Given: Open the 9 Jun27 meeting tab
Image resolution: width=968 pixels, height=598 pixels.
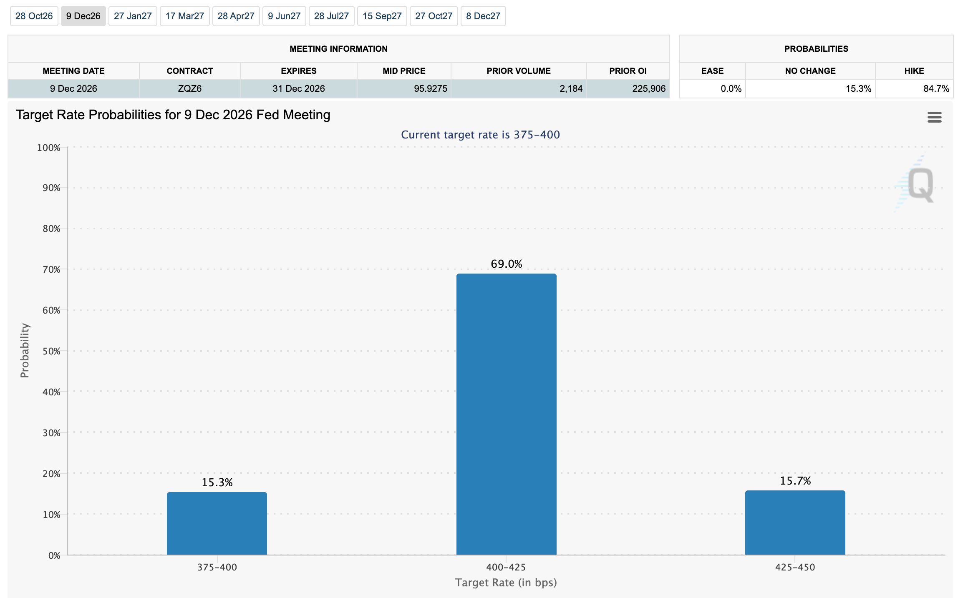Looking at the screenshot, I should pyautogui.click(x=285, y=16).
